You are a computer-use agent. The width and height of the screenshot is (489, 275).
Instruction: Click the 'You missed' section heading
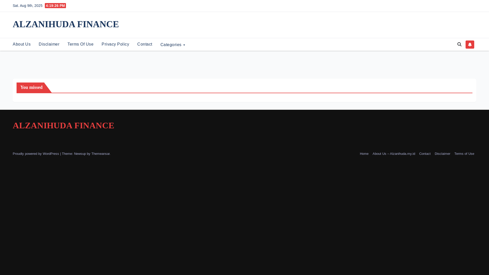click(31, 87)
